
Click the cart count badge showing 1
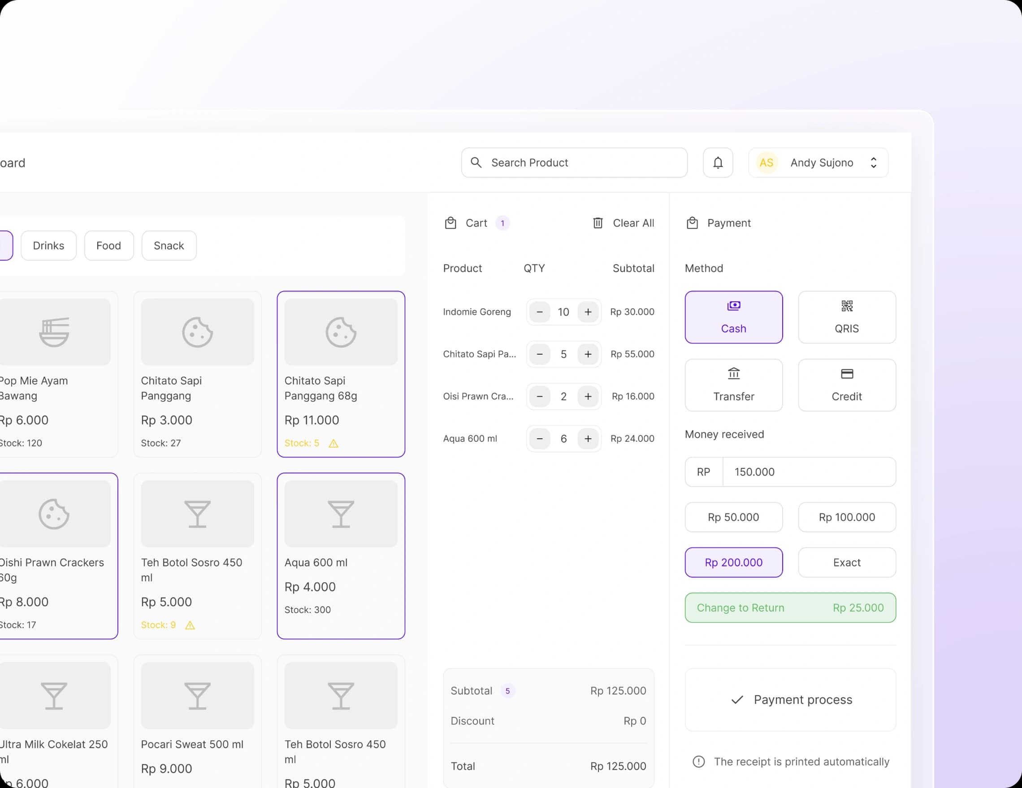coord(502,223)
